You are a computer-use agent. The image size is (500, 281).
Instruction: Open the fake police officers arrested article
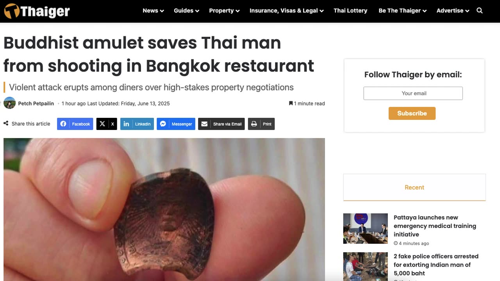tap(436, 265)
